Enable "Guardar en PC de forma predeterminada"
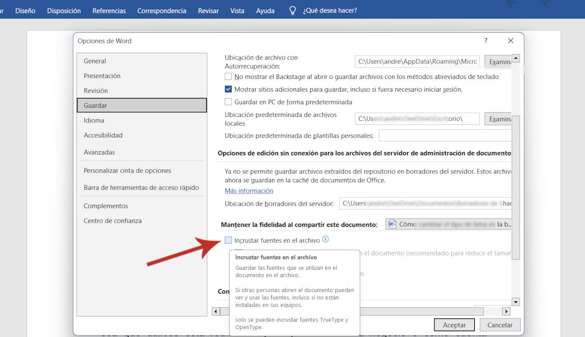 coord(228,102)
